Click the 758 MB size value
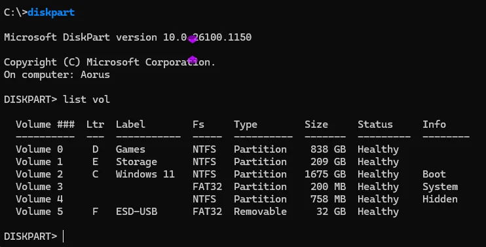Viewport: 486px width, 247px height. point(328,199)
